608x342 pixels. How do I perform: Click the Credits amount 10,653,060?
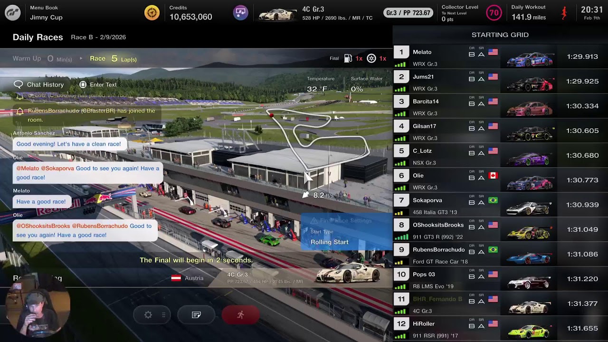[190, 17]
